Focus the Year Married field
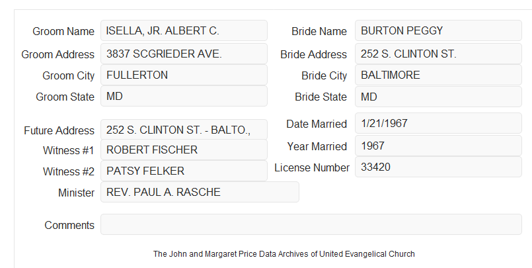The width and height of the screenshot is (532, 268). pos(438,146)
